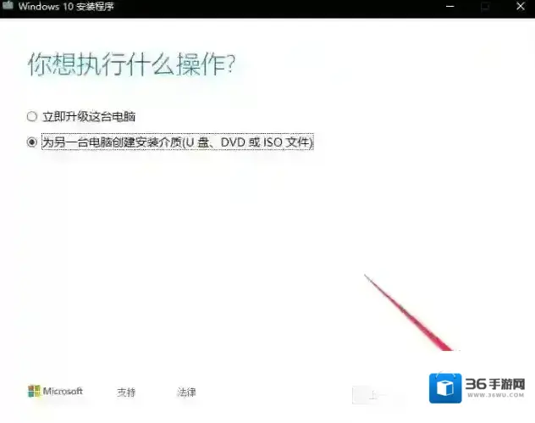
Task: Click the 36手游网 watermark text
Action: click(x=495, y=385)
